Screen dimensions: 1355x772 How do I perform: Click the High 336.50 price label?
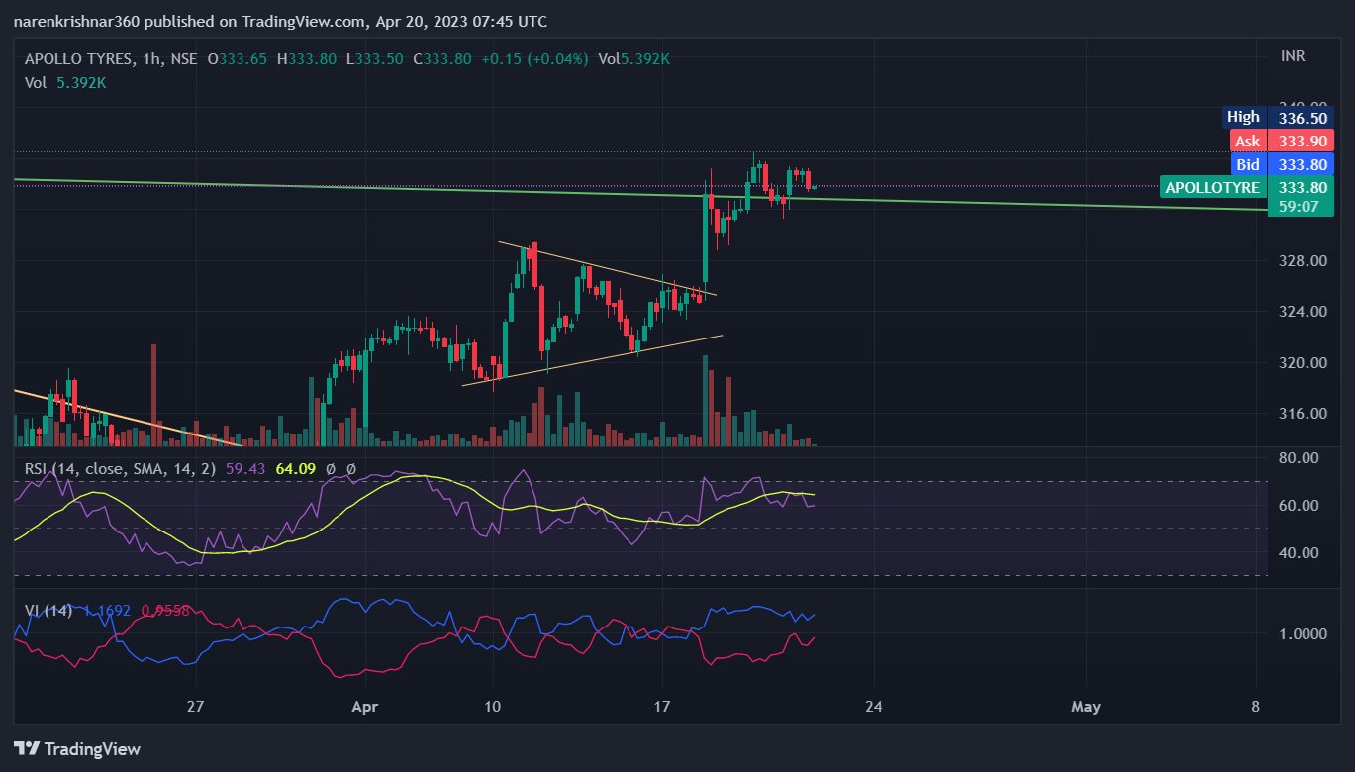tap(1279, 117)
